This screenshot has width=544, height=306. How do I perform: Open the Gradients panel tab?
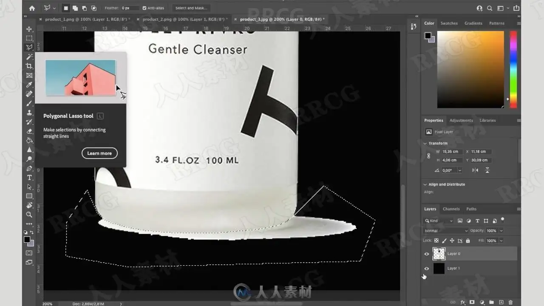(473, 23)
